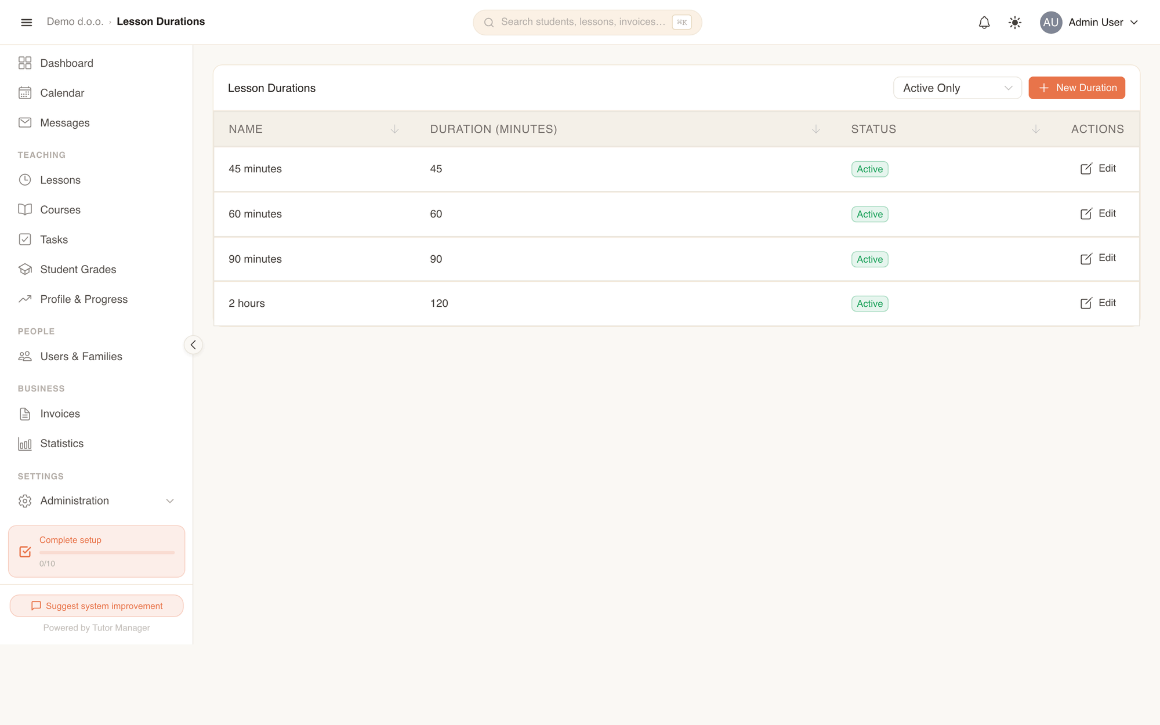1160x725 pixels.
Task: Click the Invoices document icon
Action: [25, 414]
